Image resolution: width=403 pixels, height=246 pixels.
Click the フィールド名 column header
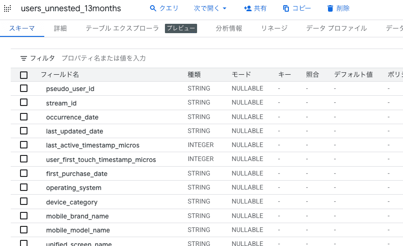point(60,75)
